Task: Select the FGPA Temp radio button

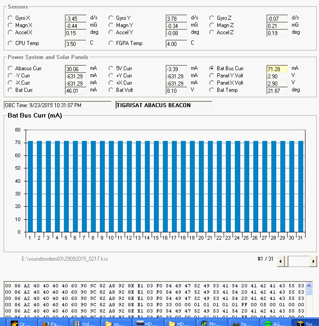Action: coord(111,43)
